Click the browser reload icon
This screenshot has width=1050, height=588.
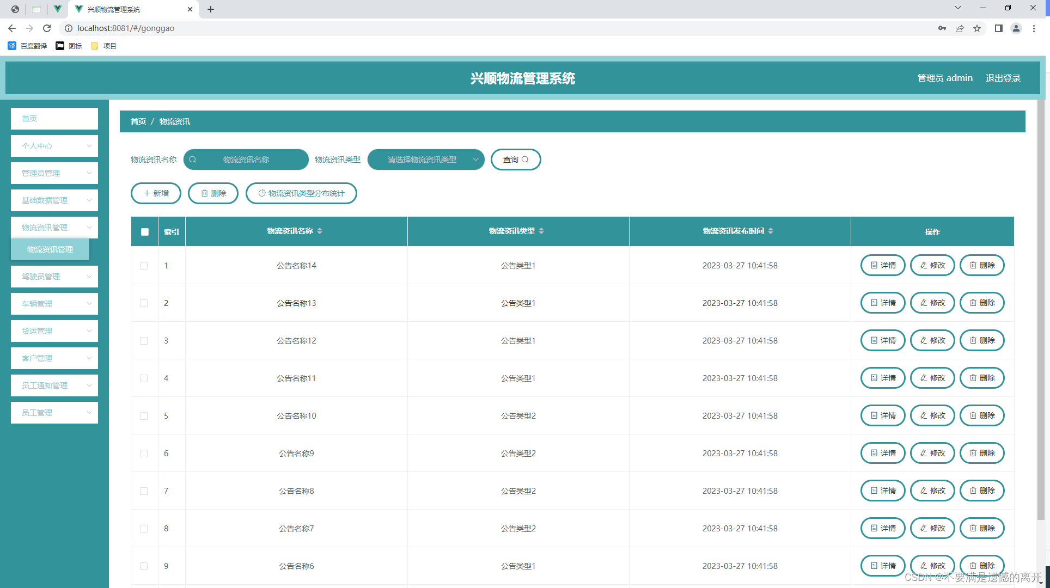[47, 28]
